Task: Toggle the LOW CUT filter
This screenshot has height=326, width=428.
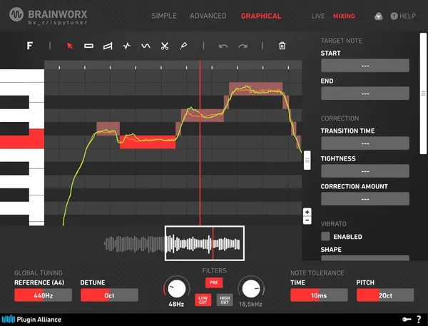Action: pyautogui.click(x=203, y=300)
